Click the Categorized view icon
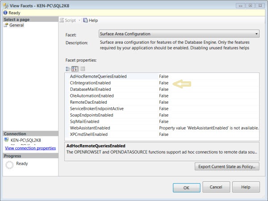 click(68, 69)
